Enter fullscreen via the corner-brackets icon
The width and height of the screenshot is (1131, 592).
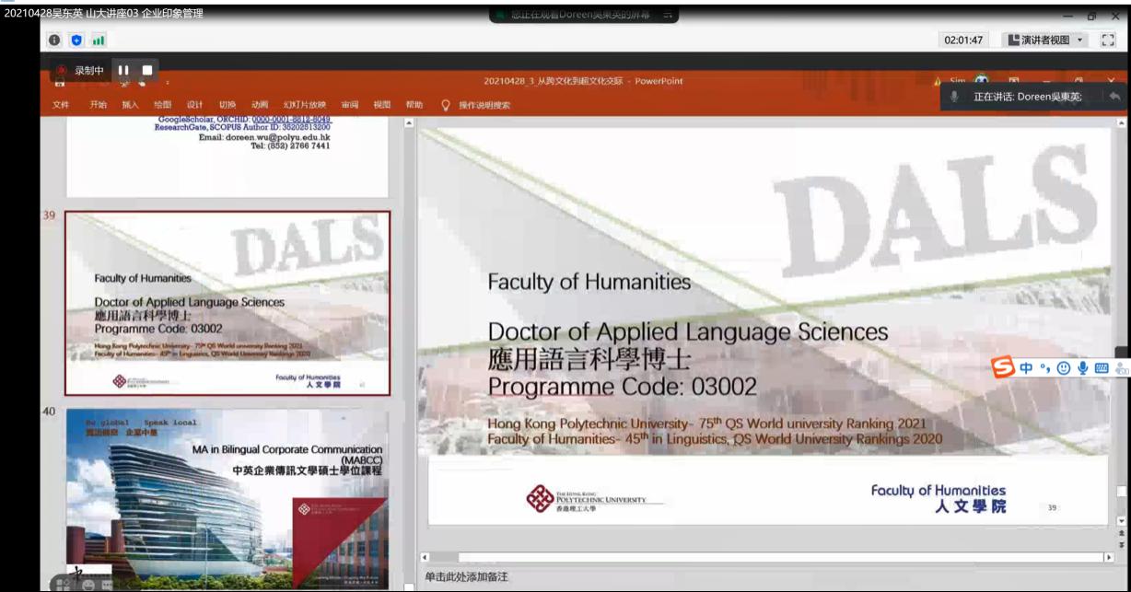pos(1108,41)
